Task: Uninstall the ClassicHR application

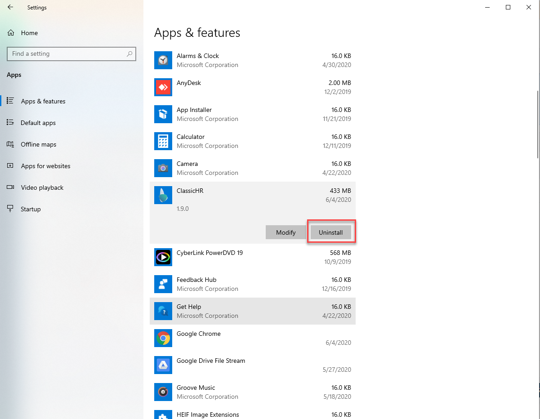Action: tap(331, 232)
